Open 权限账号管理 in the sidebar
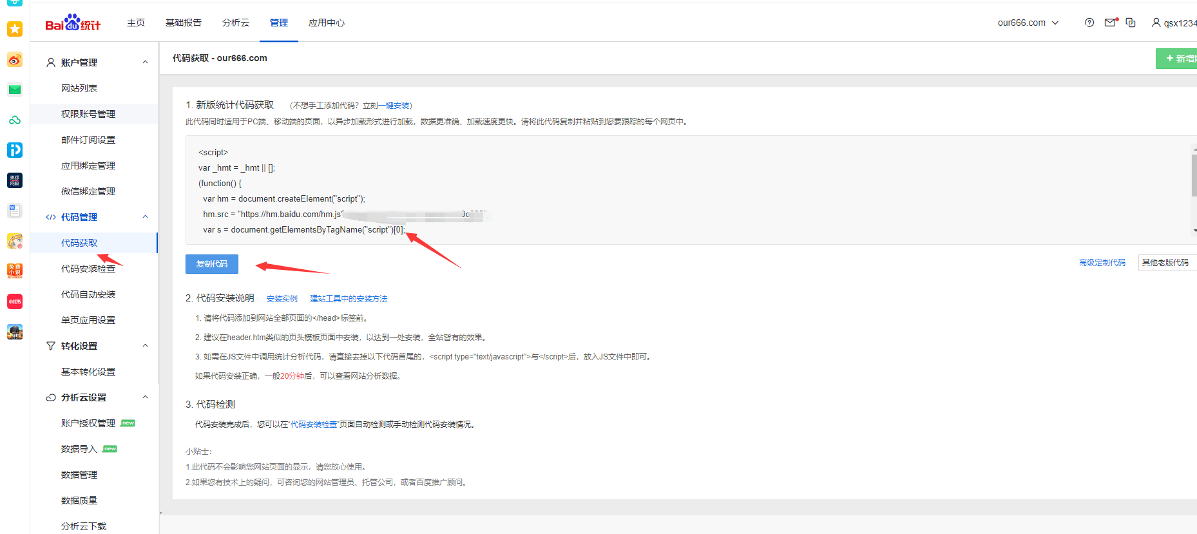This screenshot has height=534, width=1197. tap(88, 114)
